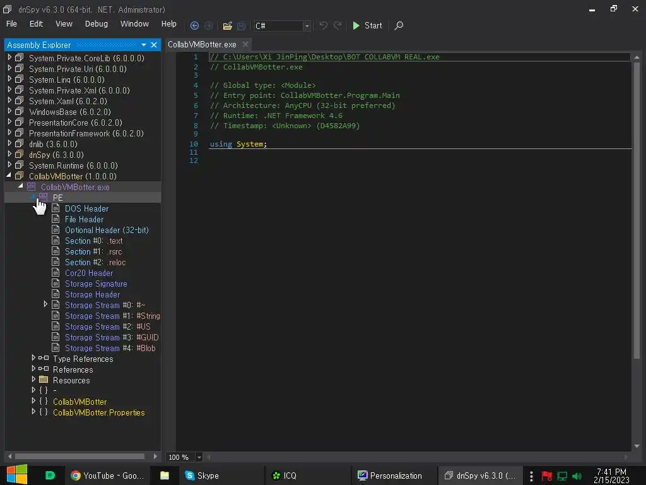
Task: Click the Search magnifier icon
Action: (399, 25)
